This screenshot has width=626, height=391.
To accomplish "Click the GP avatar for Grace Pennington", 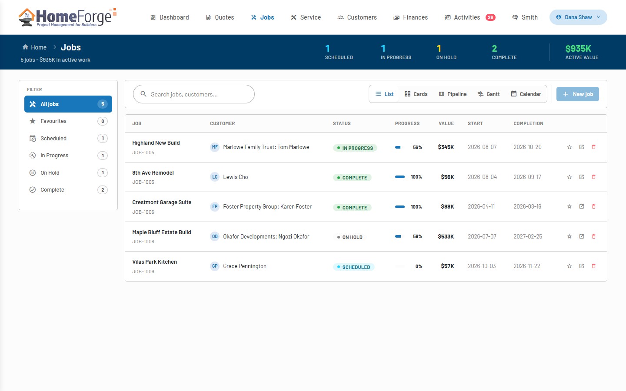I will click(215, 266).
